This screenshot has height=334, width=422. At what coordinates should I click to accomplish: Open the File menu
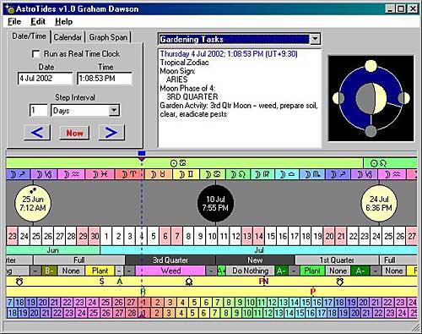pos(14,21)
